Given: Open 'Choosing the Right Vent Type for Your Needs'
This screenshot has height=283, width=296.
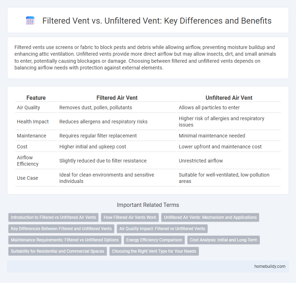Looking at the screenshot, I should (x=154, y=251).
